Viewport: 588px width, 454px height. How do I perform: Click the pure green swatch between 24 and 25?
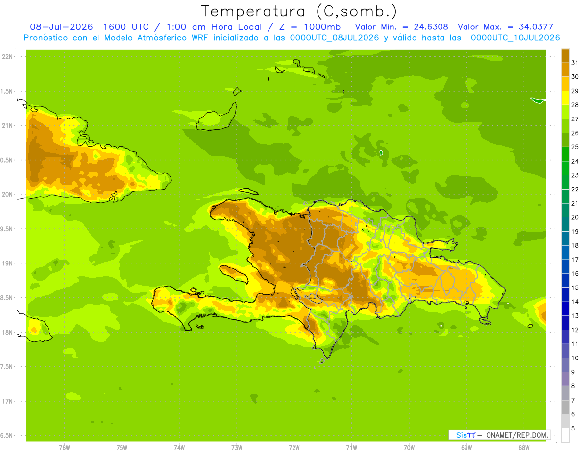coord(565,154)
